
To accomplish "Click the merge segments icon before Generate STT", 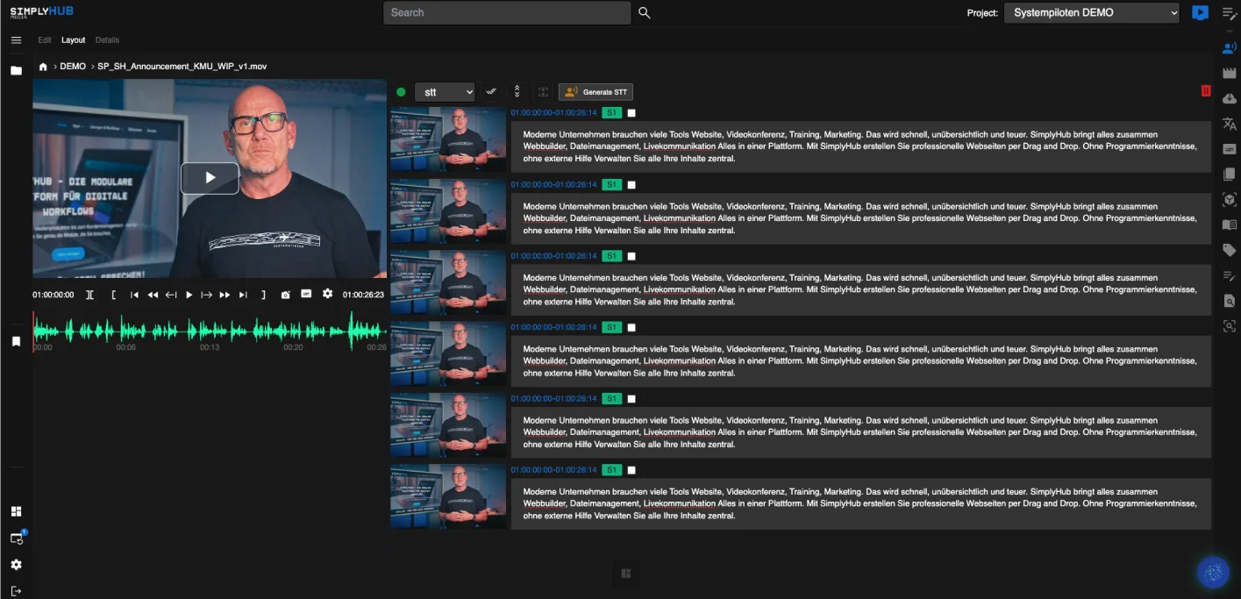I will point(544,91).
